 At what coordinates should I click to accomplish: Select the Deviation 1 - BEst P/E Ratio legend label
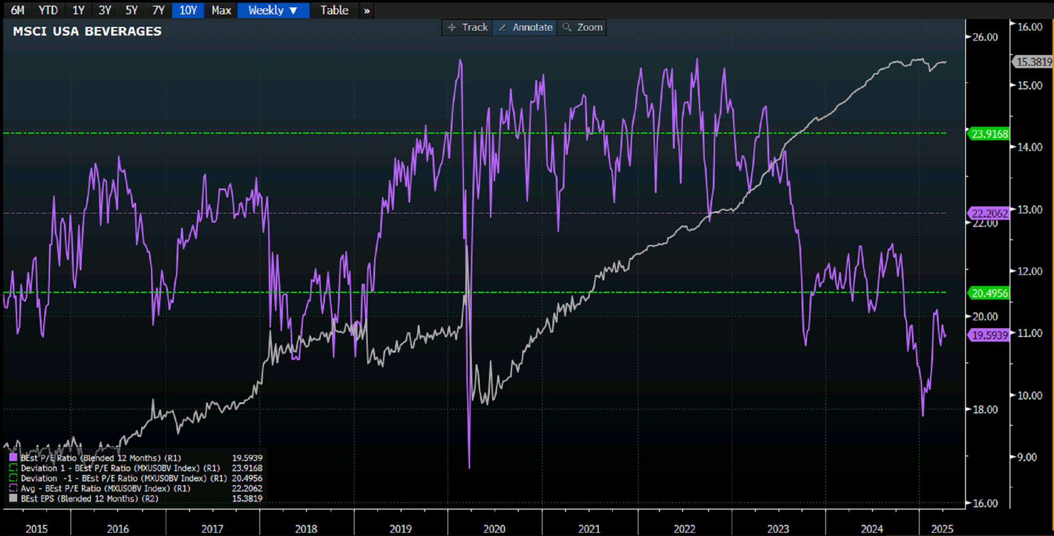(120, 468)
